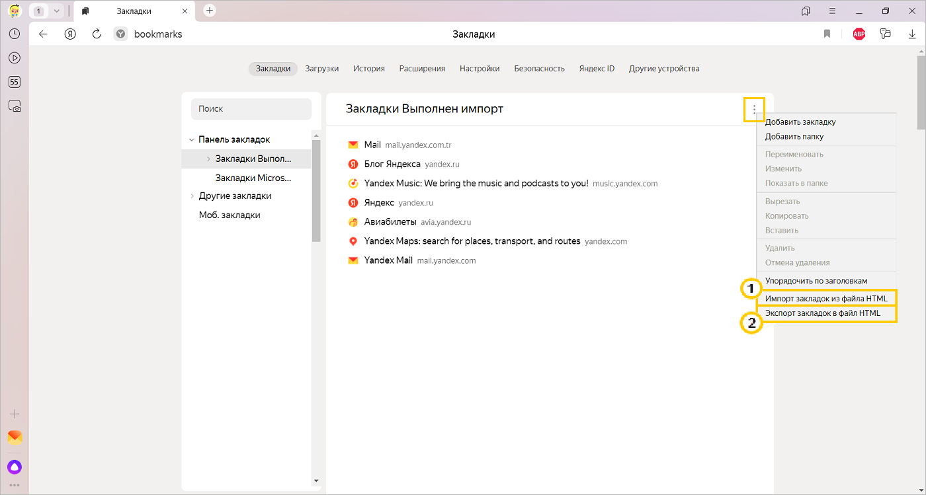This screenshot has height=495, width=926.
Task: Open Yandex Mail from the sidebar envelope icon
Action: coord(14,437)
